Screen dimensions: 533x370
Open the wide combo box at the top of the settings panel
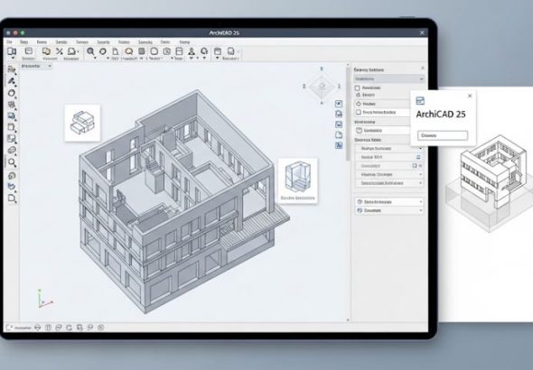pos(388,79)
